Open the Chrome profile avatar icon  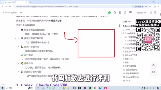tap(155, 6)
